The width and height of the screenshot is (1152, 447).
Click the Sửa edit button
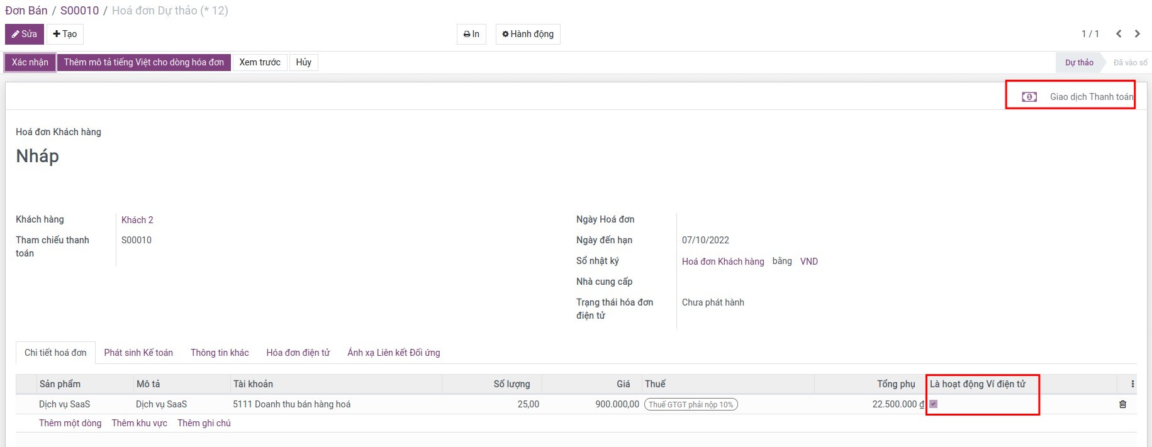25,34
